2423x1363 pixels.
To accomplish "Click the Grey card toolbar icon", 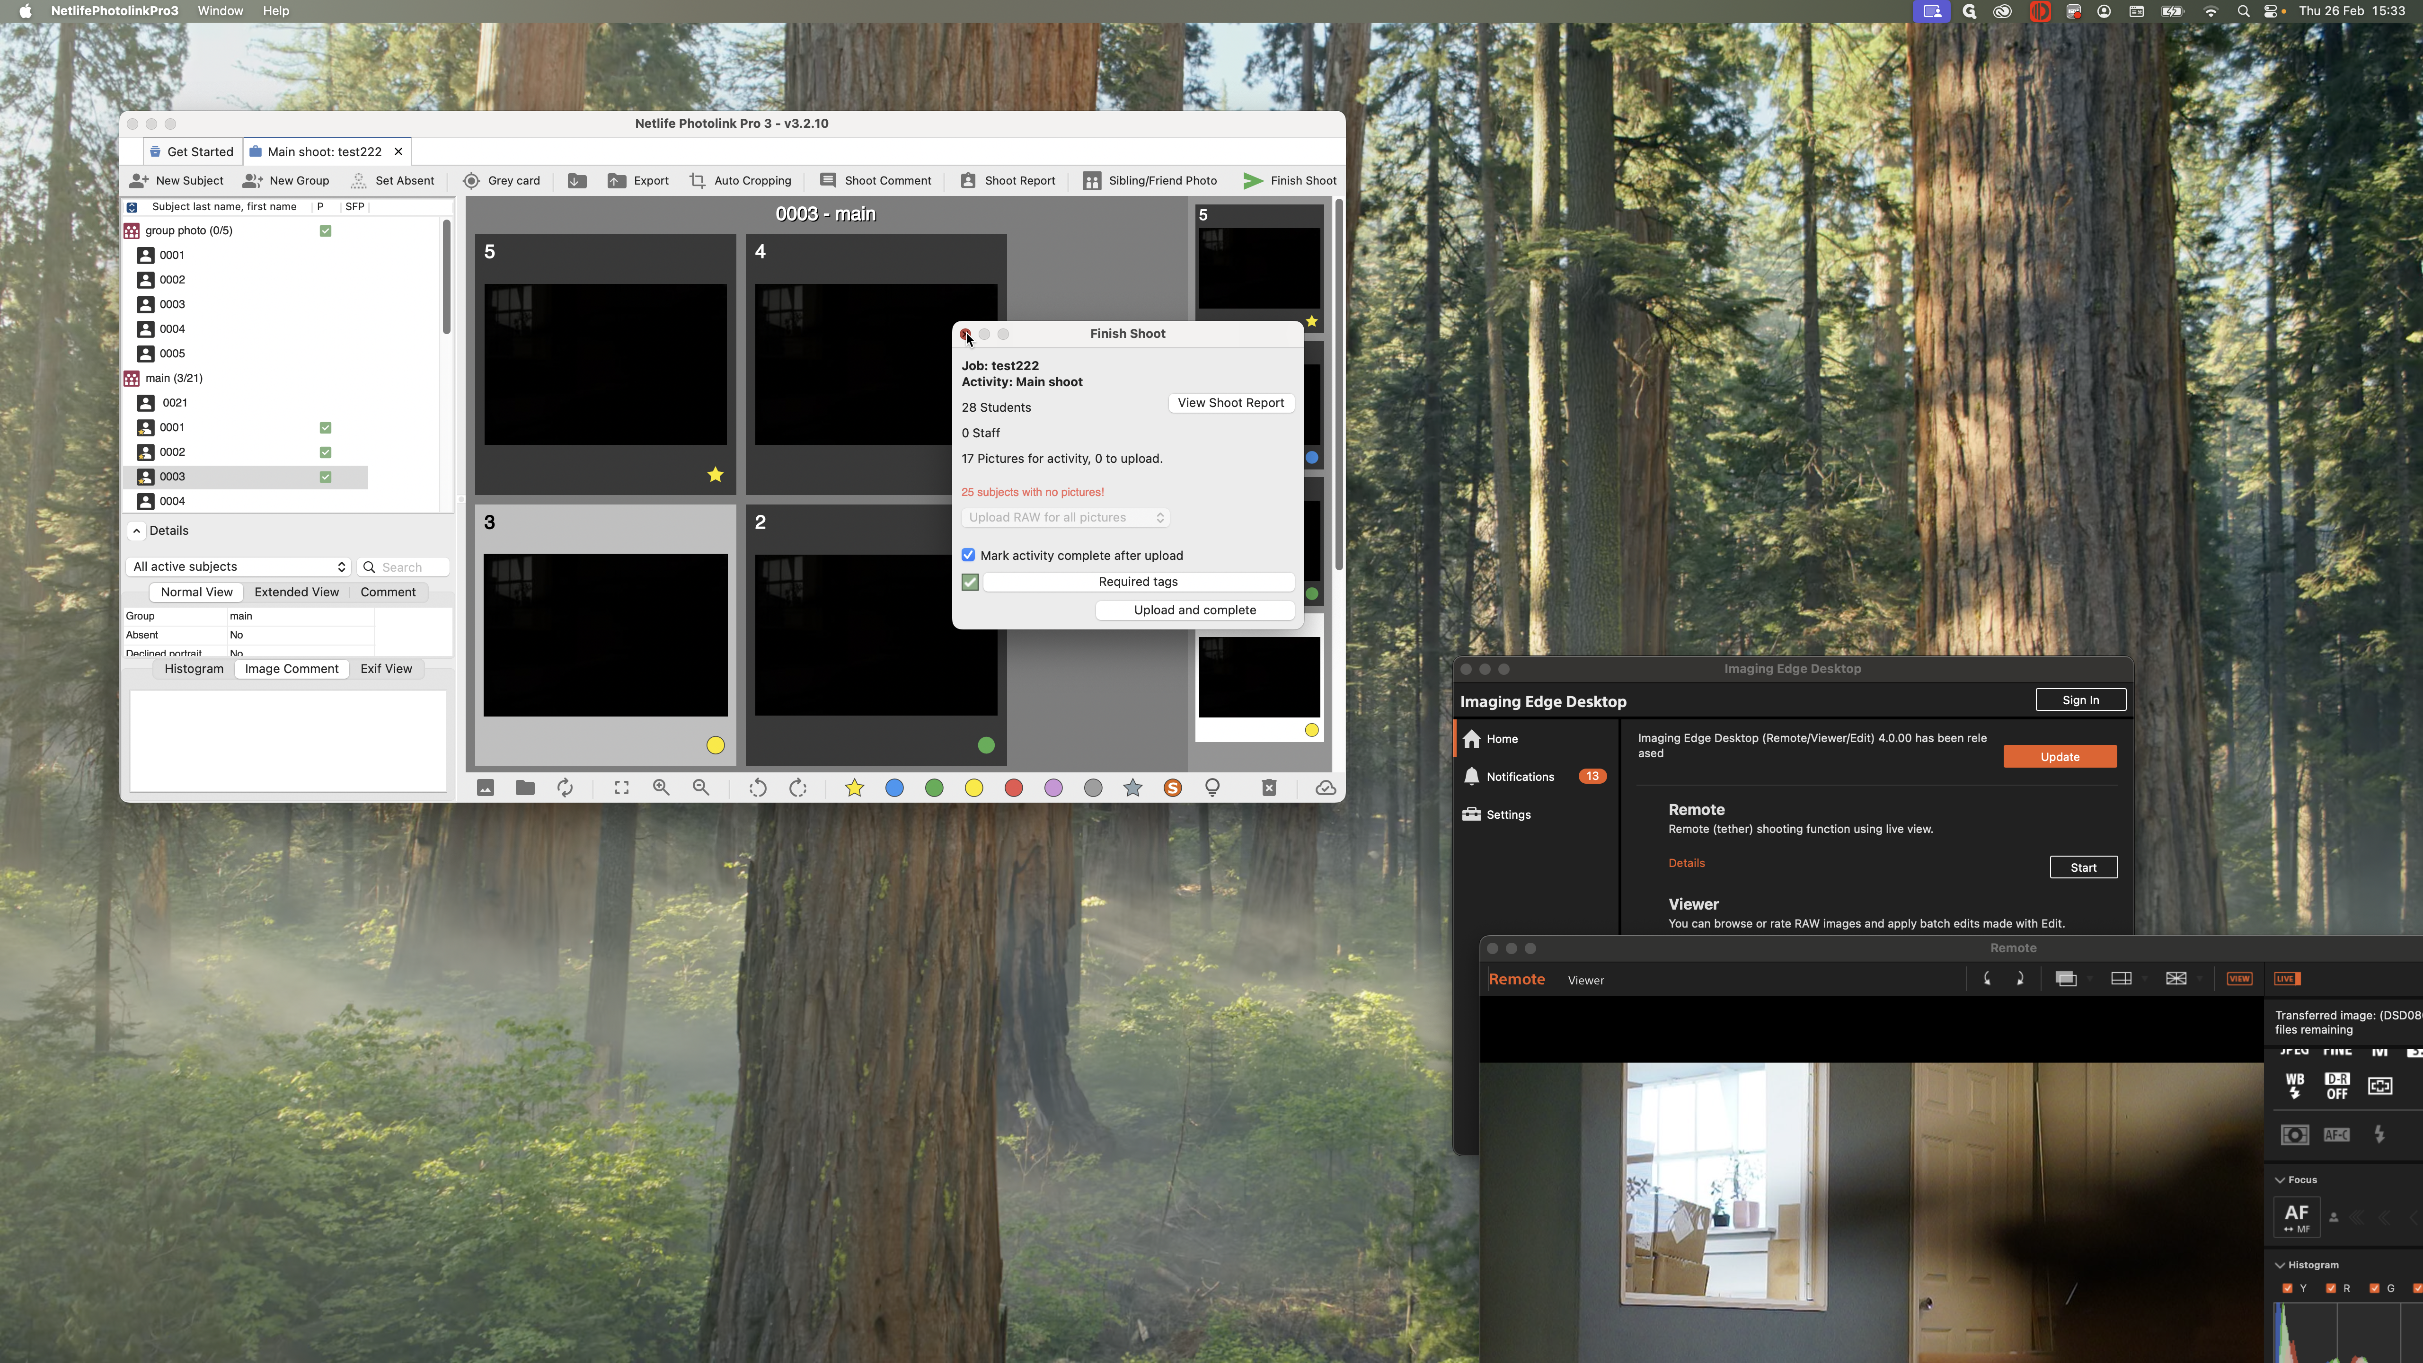I will pyautogui.click(x=471, y=181).
